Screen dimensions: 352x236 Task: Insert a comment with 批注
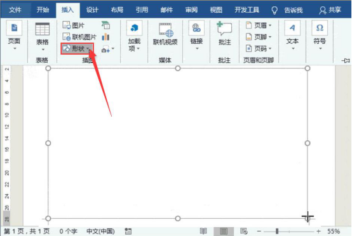click(x=225, y=34)
